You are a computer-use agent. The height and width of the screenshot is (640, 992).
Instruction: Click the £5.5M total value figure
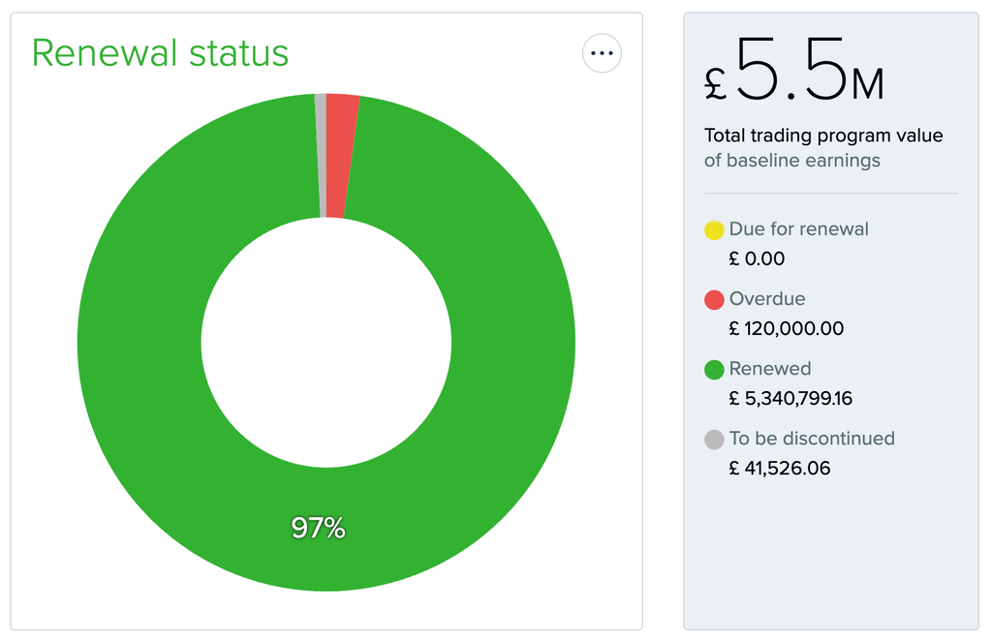[794, 77]
